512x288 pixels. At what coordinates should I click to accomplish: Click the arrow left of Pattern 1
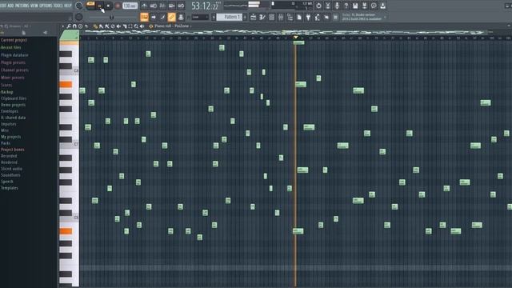[x=214, y=17]
